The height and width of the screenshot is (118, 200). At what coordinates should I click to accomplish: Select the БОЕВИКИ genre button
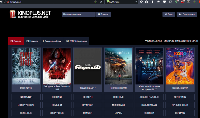coord(57,97)
